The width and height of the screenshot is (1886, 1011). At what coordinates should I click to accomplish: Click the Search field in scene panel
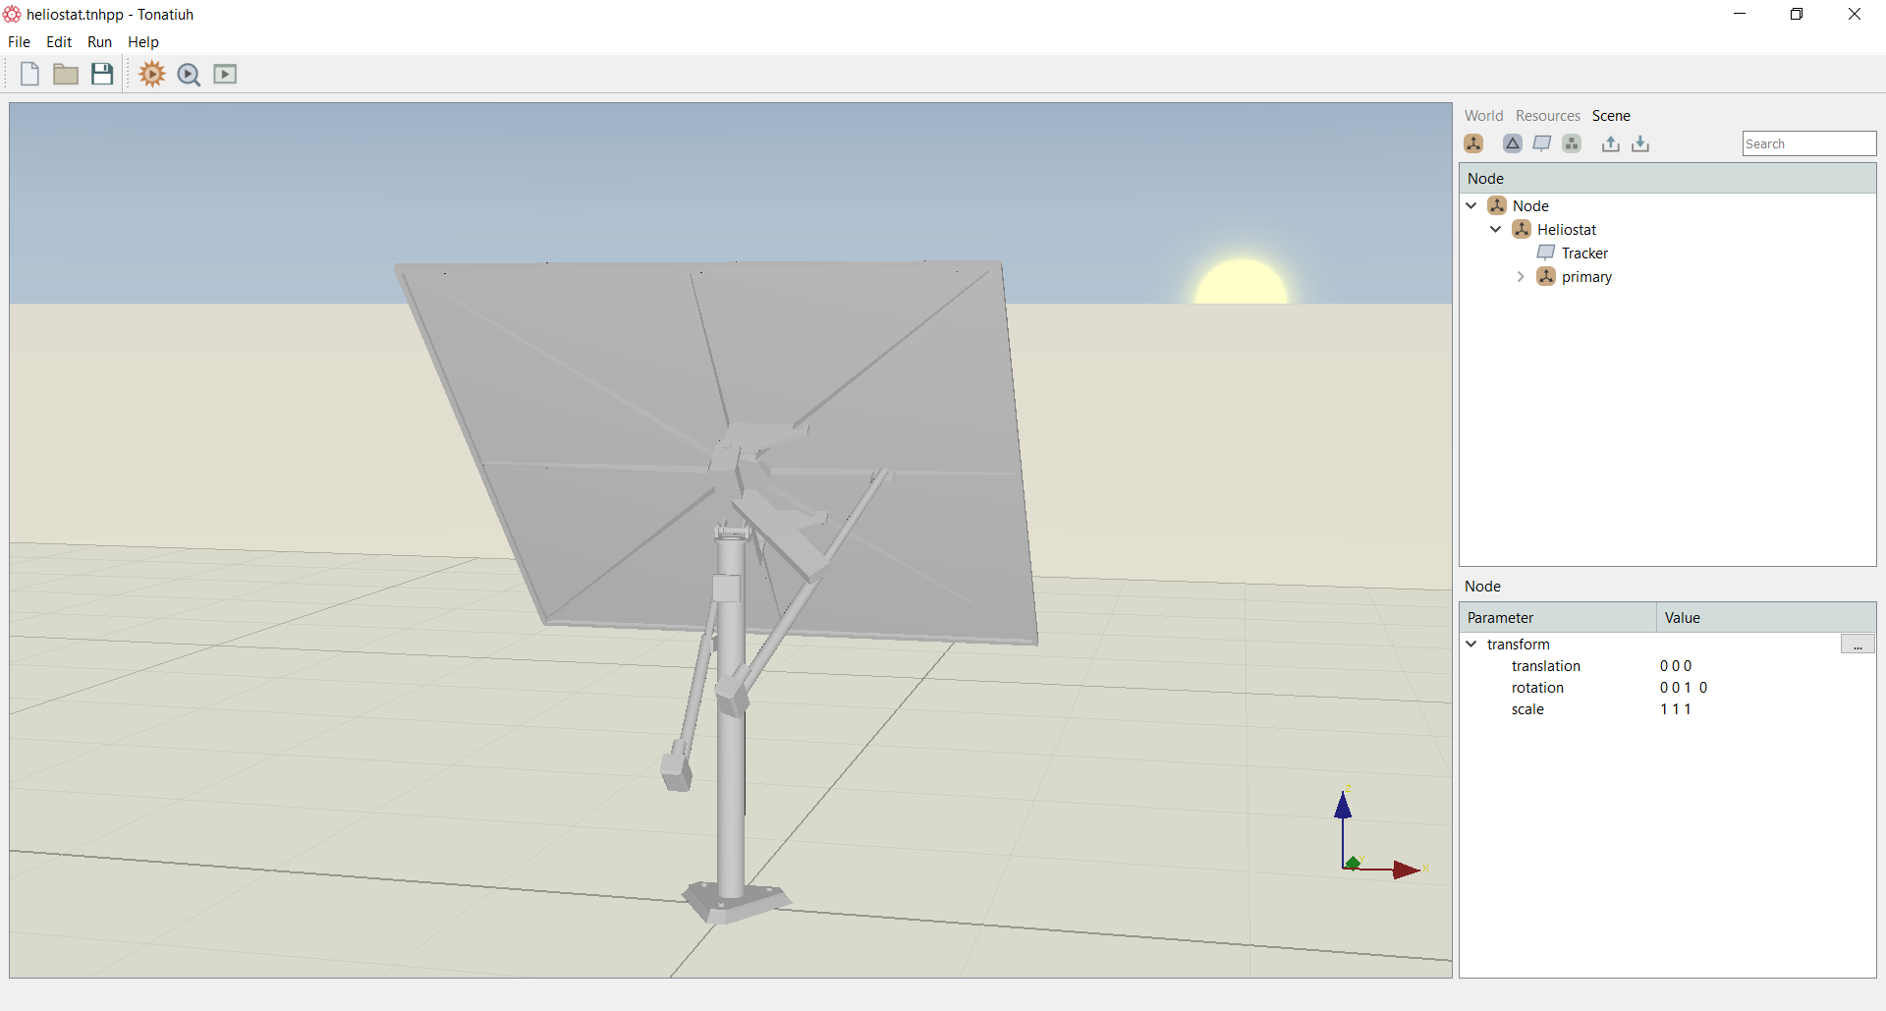pos(1809,143)
